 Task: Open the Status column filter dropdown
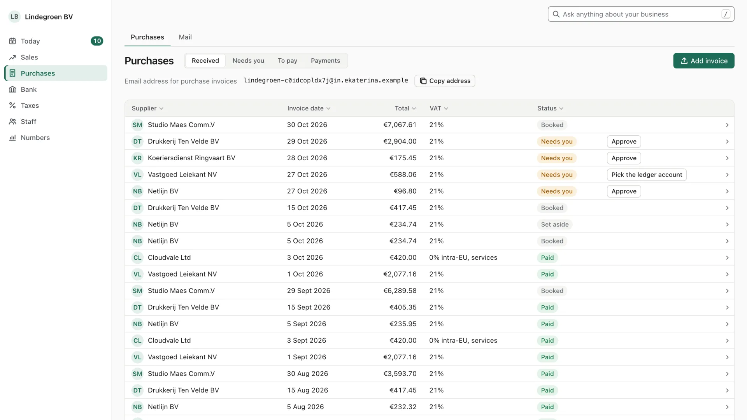(x=551, y=108)
